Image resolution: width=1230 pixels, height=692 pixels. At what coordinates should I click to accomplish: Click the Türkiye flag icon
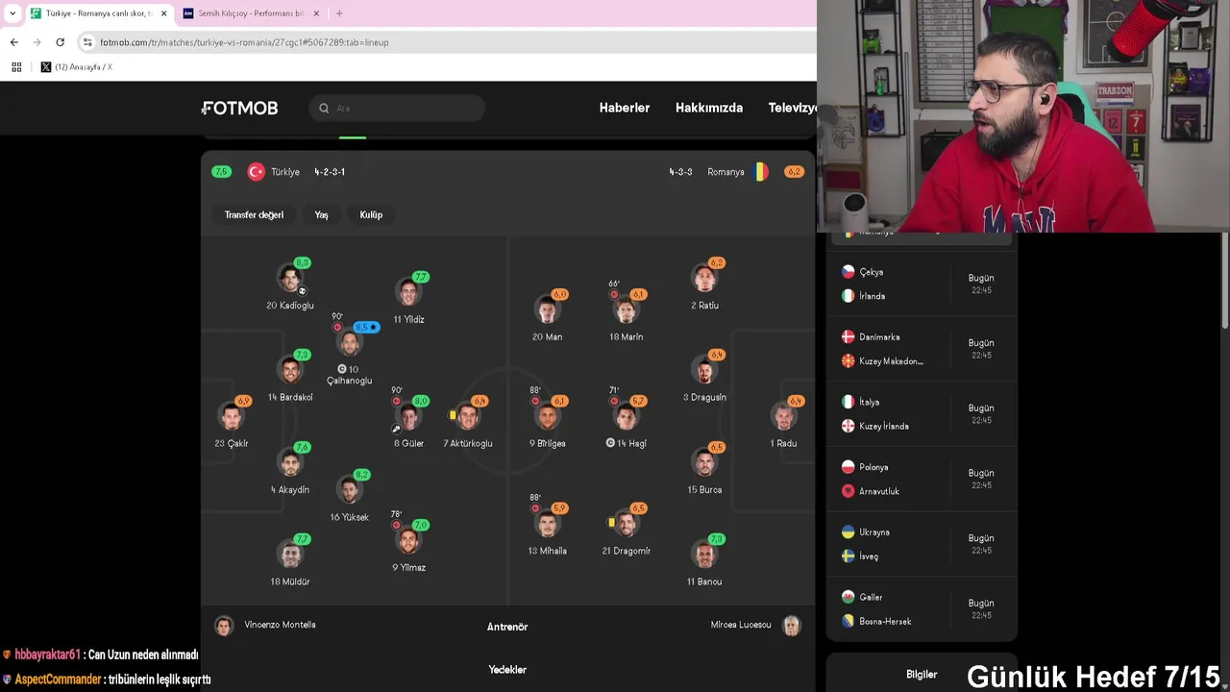pos(256,172)
